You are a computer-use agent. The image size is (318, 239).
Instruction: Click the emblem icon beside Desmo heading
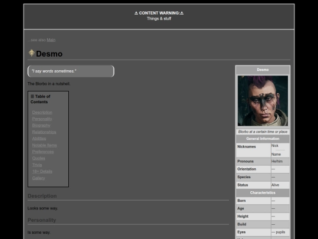pyautogui.click(x=31, y=53)
